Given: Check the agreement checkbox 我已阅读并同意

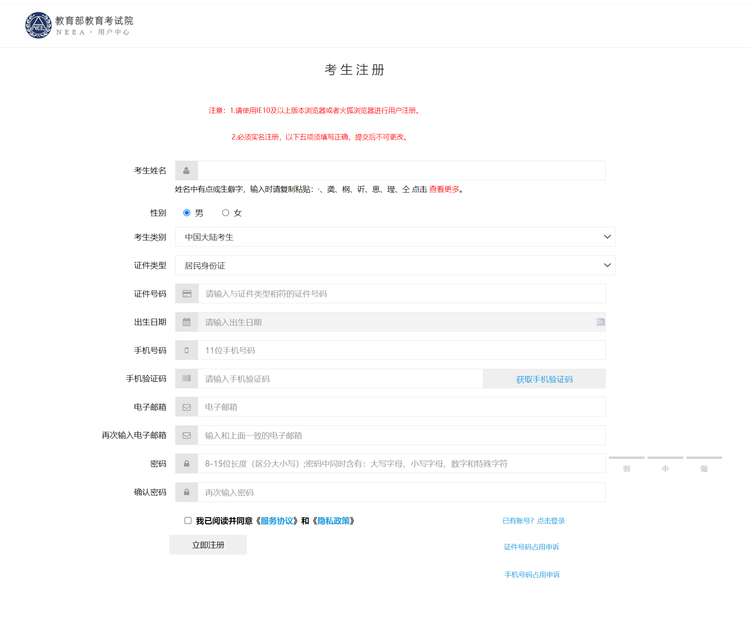Looking at the screenshot, I should point(188,521).
